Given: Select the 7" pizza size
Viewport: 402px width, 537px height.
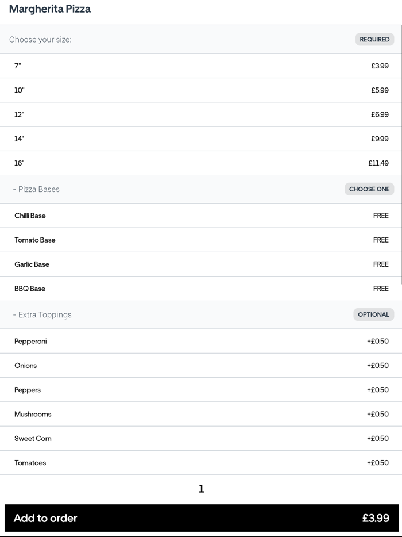Looking at the screenshot, I should pos(201,66).
